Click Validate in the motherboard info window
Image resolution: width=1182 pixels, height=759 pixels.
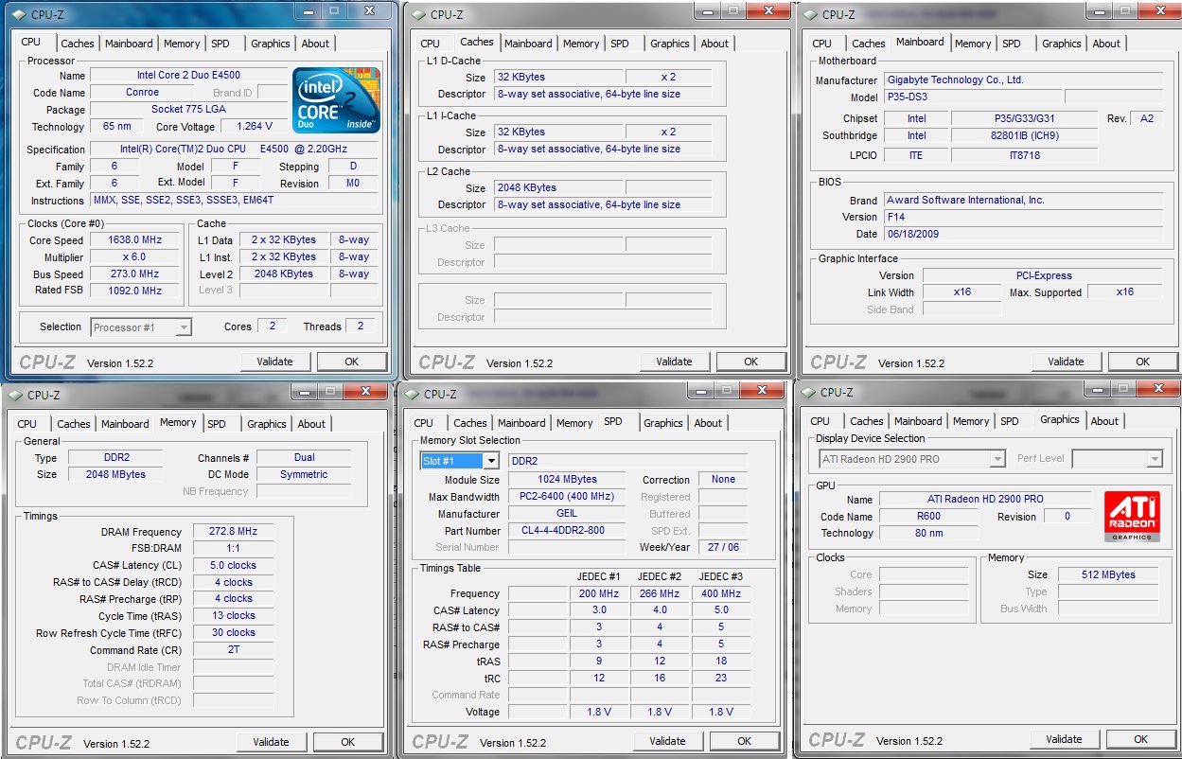click(1066, 362)
